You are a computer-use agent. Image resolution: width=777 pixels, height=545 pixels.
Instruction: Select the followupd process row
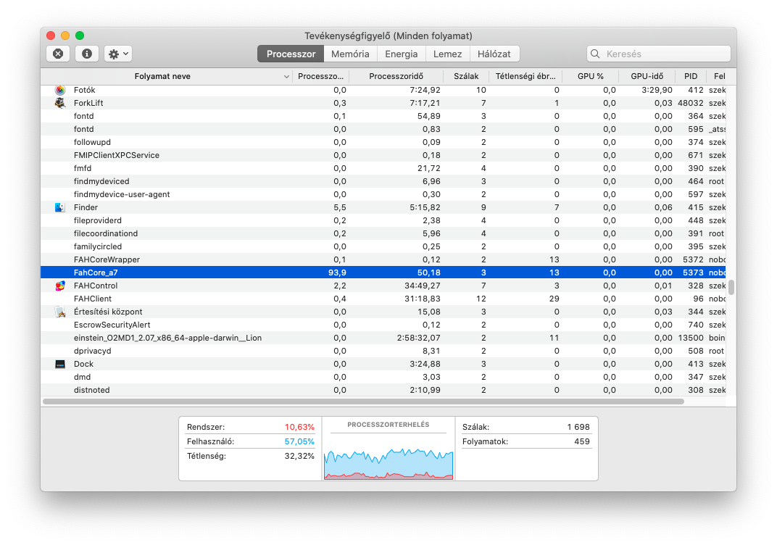(x=383, y=142)
